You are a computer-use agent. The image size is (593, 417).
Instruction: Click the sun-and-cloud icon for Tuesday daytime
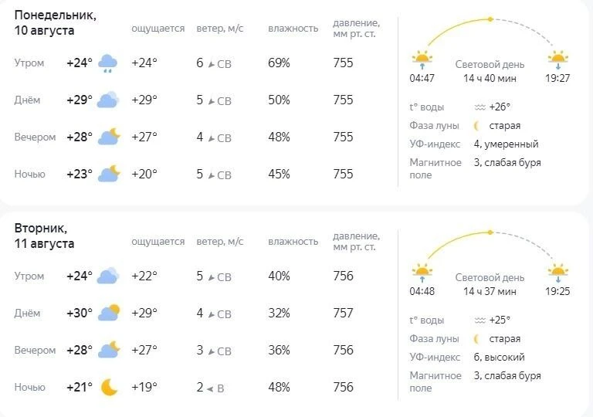109,313
